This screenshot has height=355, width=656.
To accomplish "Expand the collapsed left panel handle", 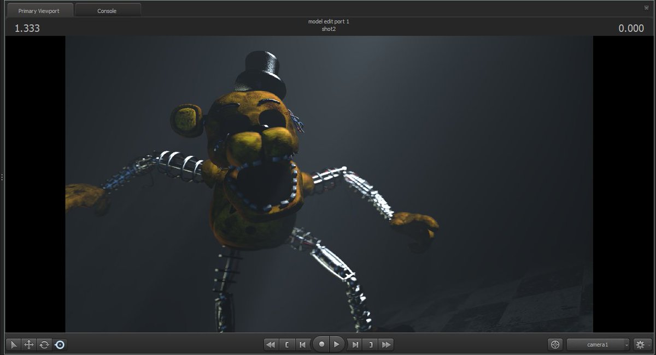I will click(x=2, y=177).
